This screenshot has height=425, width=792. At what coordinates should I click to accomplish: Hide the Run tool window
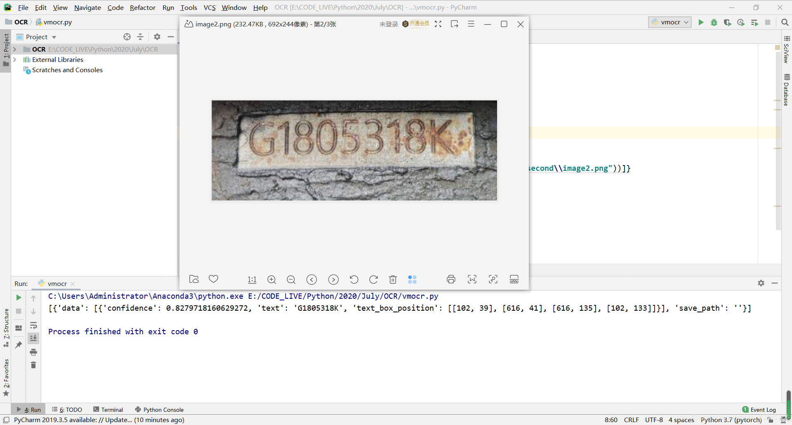pyautogui.click(x=775, y=283)
